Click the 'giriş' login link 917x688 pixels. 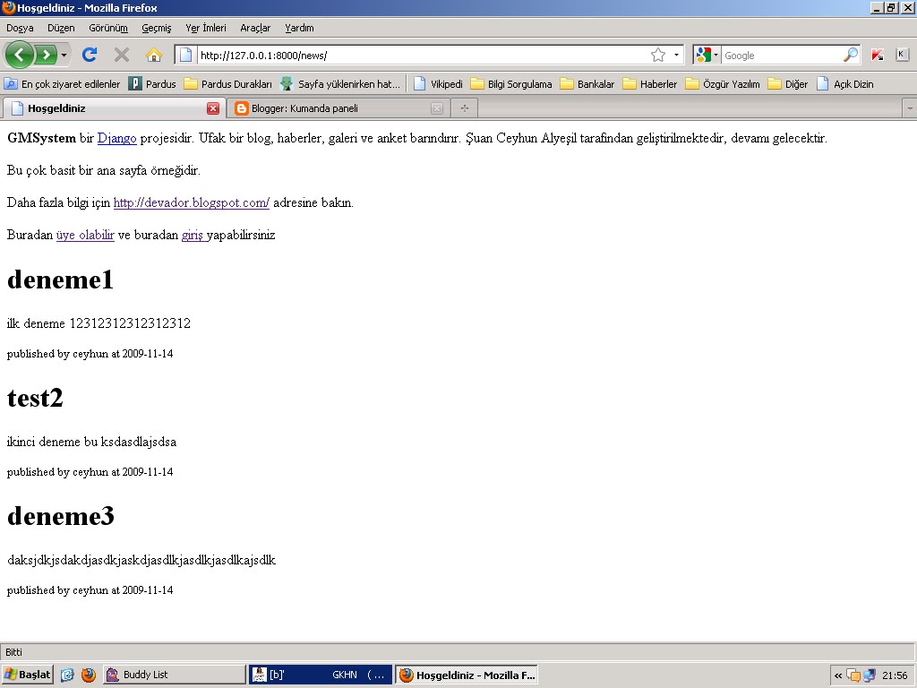(193, 235)
